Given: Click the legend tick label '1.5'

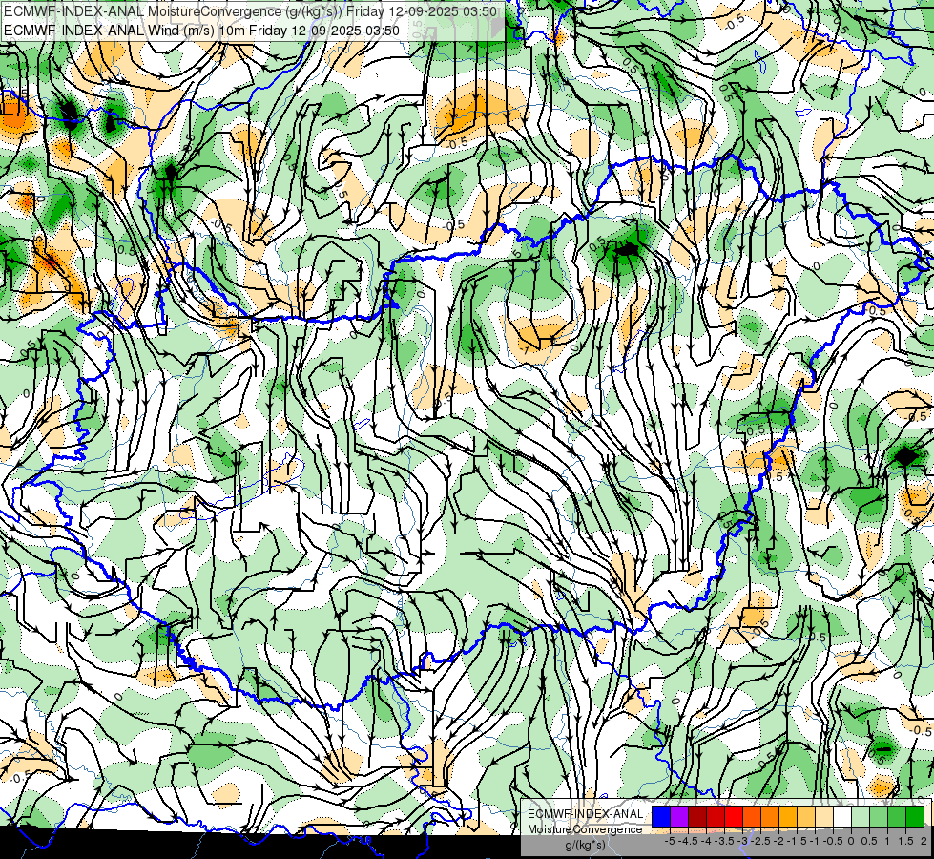Looking at the screenshot, I should 905,841.
